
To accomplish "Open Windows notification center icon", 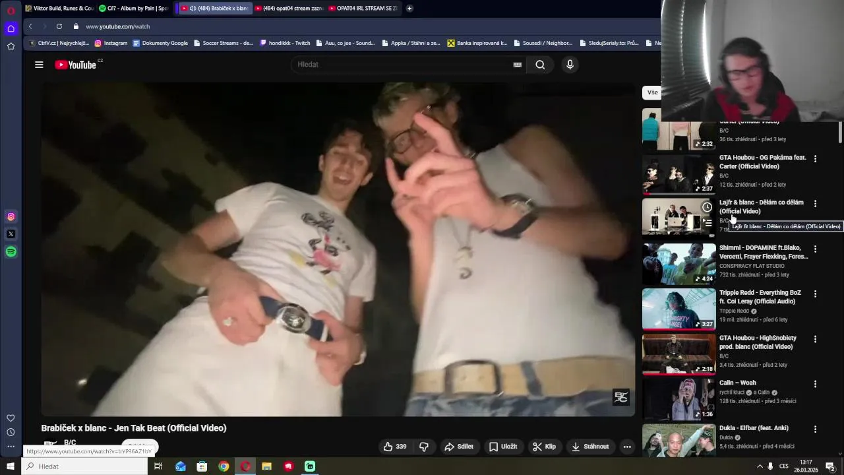I will [831, 466].
